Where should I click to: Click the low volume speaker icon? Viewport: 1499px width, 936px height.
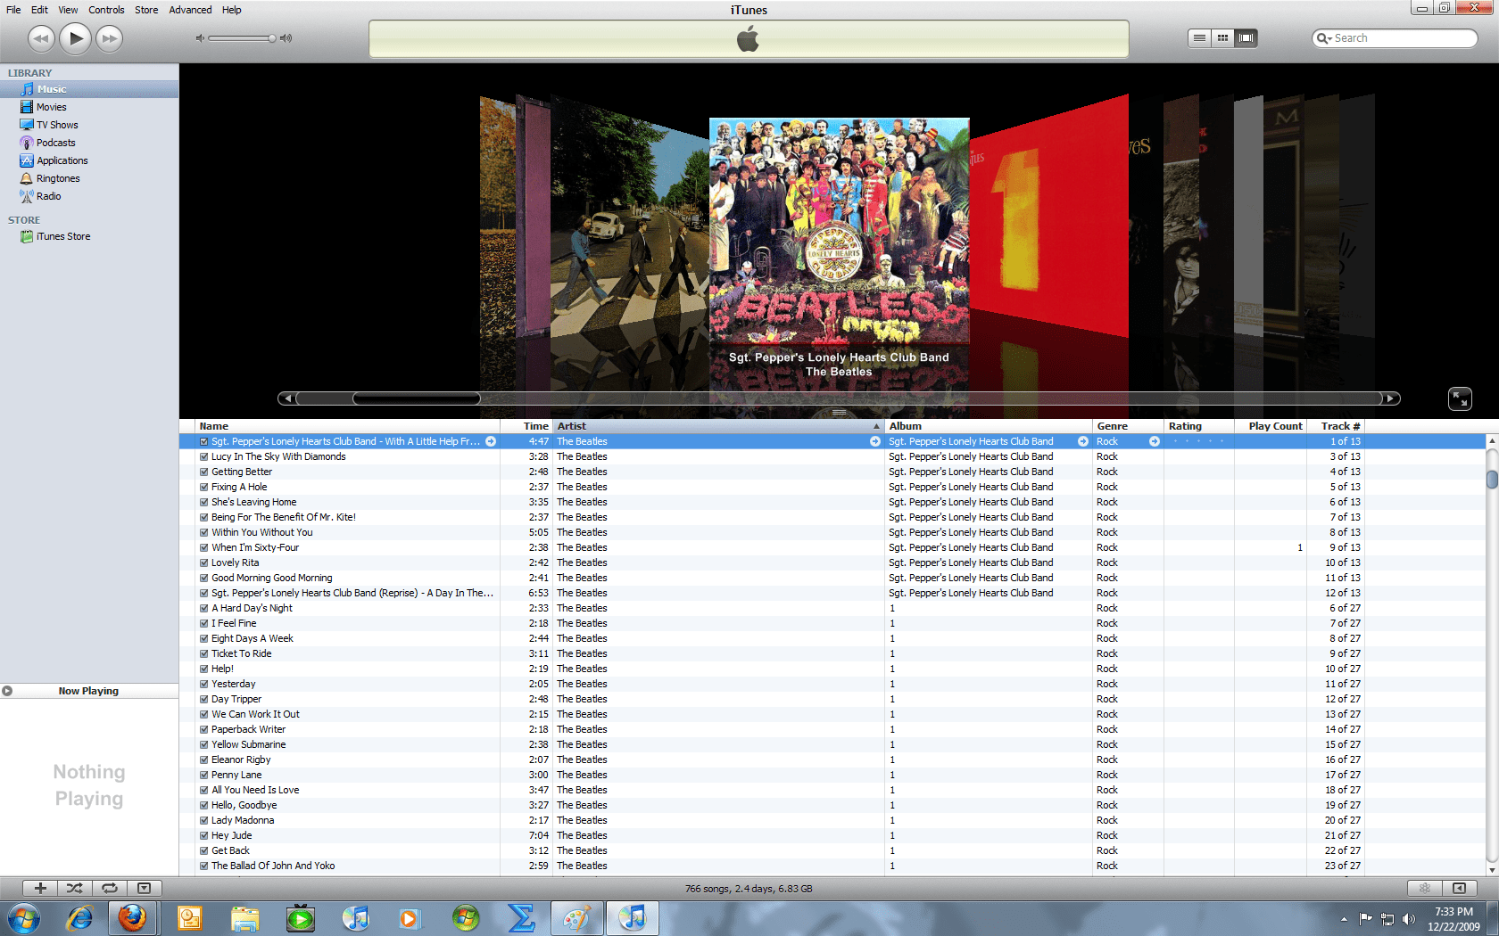(x=200, y=38)
